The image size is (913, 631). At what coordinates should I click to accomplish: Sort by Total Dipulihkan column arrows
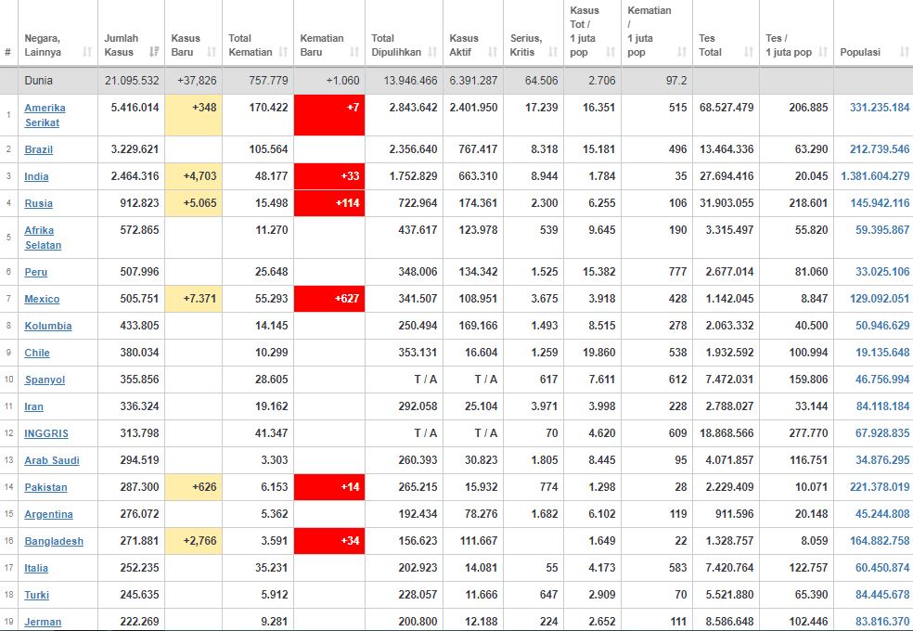[x=432, y=52]
